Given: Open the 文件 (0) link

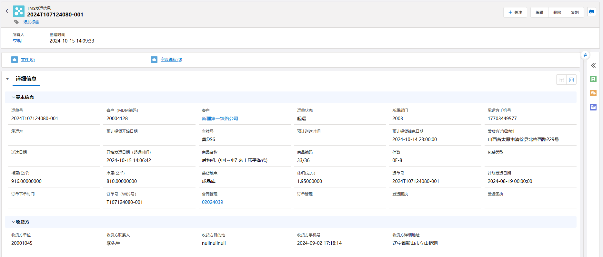Looking at the screenshot, I should pos(28,60).
